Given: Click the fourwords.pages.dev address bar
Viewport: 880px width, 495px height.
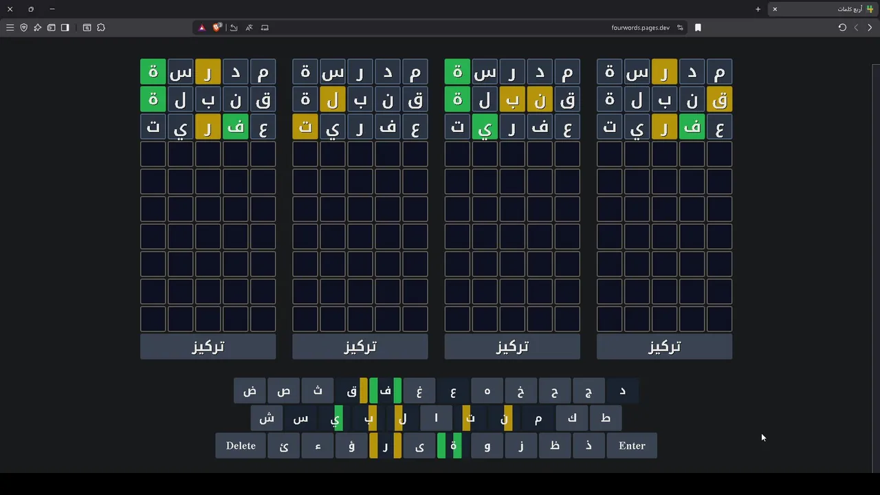Looking at the screenshot, I should point(639,27).
